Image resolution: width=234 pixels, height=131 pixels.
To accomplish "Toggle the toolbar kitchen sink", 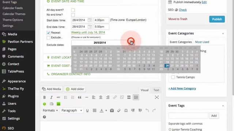I will coord(136,98).
